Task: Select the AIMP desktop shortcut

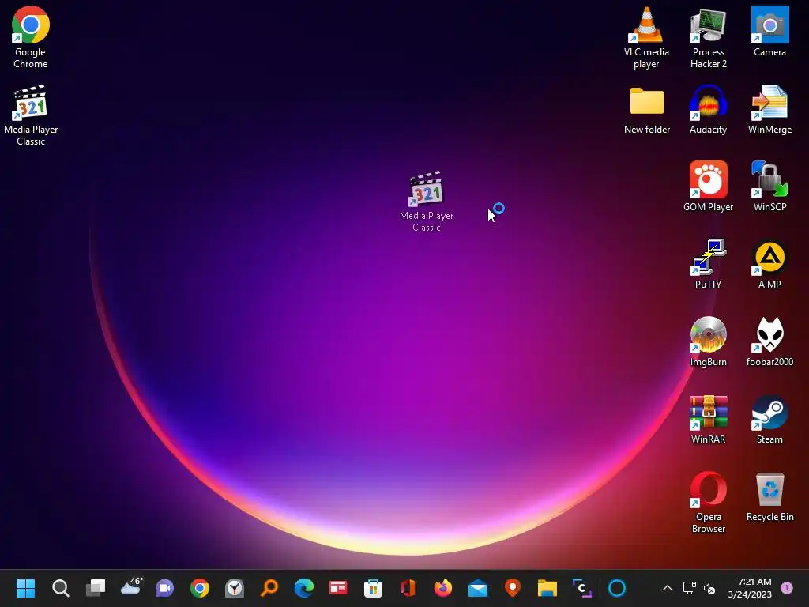Action: coord(769,264)
